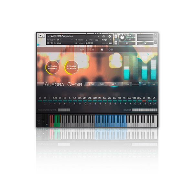Screen dimensions: 194x176
Task: Click the Legato Volume knob
Action: 52,67
